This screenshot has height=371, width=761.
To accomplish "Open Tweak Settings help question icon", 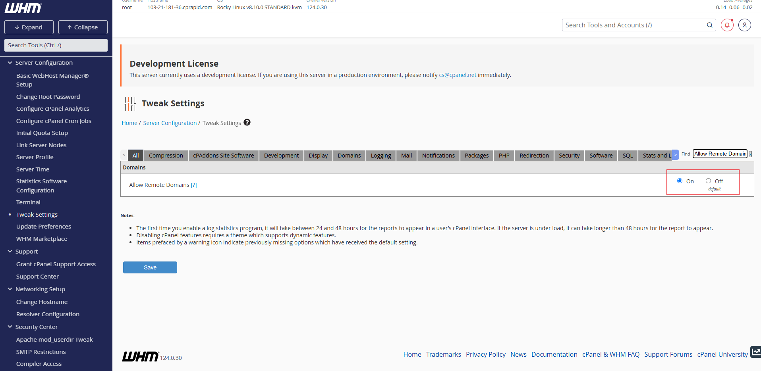I will click(x=247, y=122).
